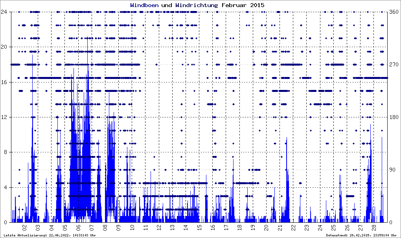Click the chart title 'Windboen und Windrichtung Februar 2015'
The image size is (401, 238).
[197, 5]
